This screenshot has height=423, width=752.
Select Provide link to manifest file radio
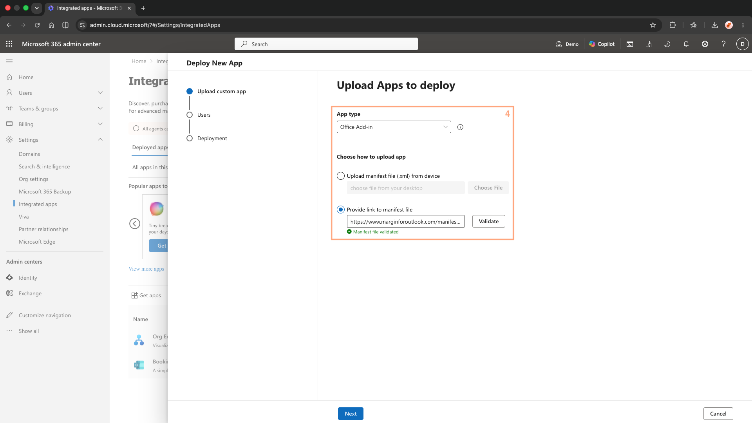tap(341, 210)
